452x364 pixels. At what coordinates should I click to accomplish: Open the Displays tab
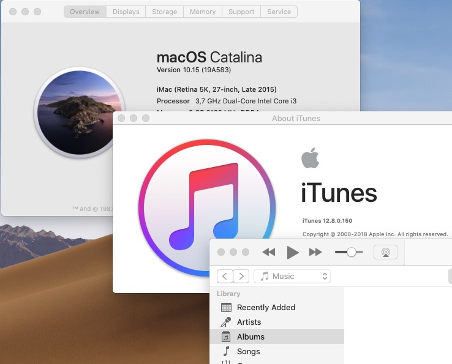coord(126,12)
